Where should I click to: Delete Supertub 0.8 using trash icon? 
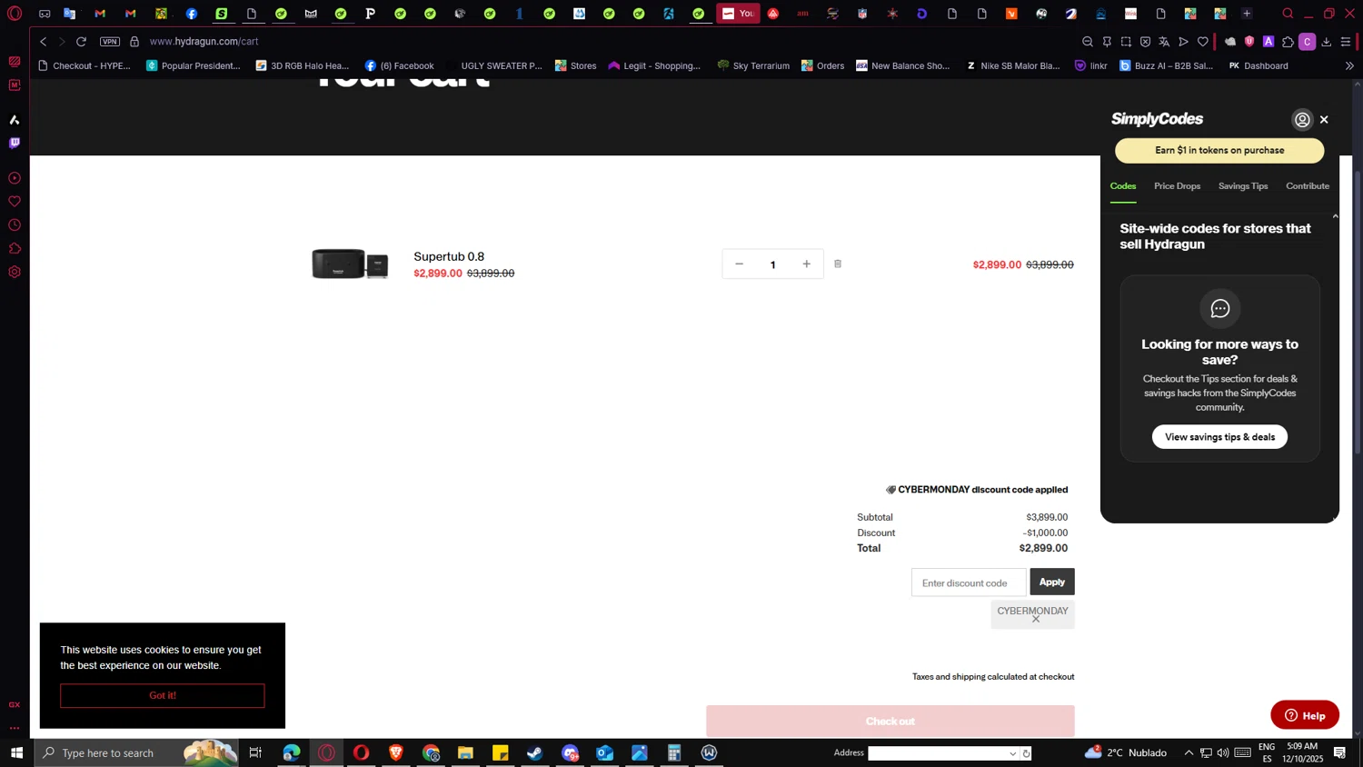click(838, 264)
